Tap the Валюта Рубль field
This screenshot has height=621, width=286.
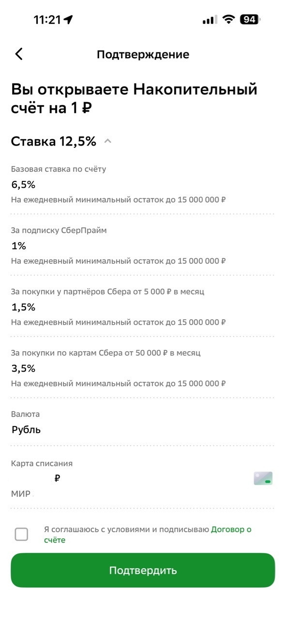tap(143, 423)
